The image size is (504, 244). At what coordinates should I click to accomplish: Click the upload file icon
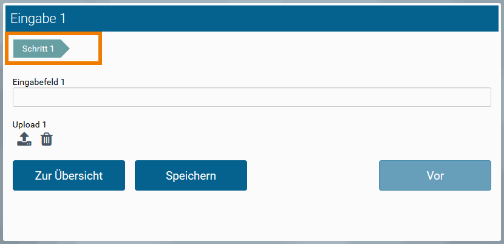(x=24, y=140)
